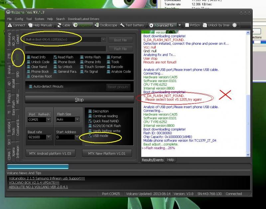Viewport: 266px width, 209px height.
Task: Open MTK New Platform V1.01
Action: (x=107, y=154)
